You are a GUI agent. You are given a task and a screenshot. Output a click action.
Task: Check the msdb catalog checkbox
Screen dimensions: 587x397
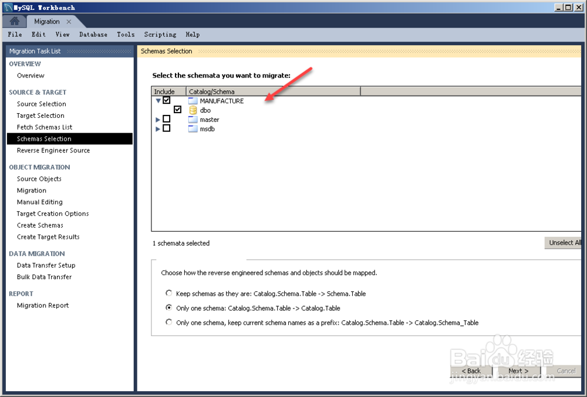point(167,128)
